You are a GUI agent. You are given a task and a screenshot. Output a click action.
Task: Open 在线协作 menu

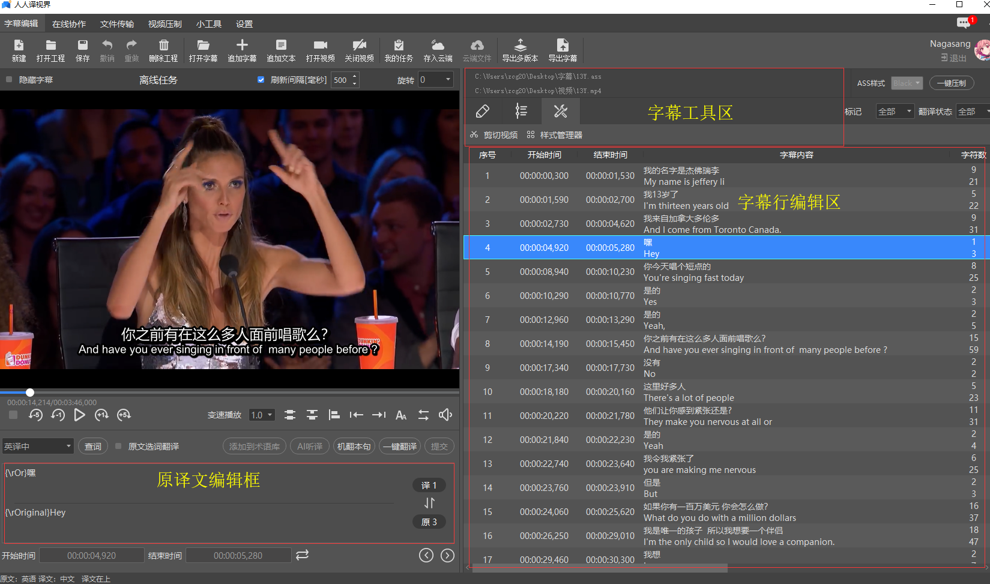click(x=69, y=23)
